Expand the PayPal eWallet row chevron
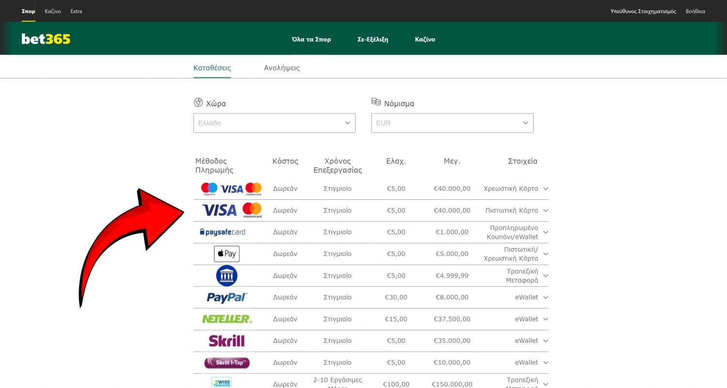 (x=546, y=297)
